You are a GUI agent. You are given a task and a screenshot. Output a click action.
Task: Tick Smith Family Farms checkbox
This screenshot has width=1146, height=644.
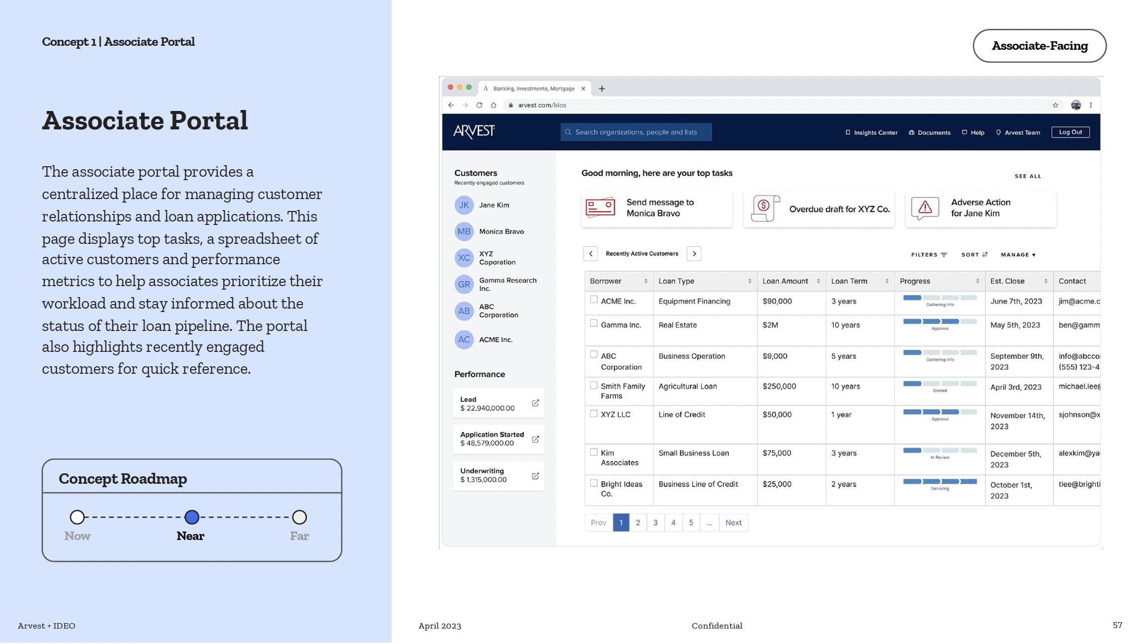coord(593,386)
